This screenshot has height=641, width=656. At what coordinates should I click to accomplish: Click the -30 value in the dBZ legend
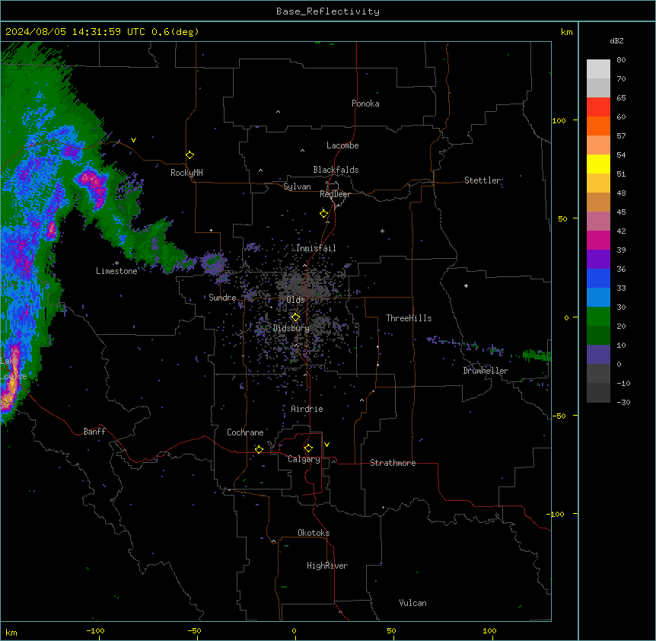[x=623, y=402]
